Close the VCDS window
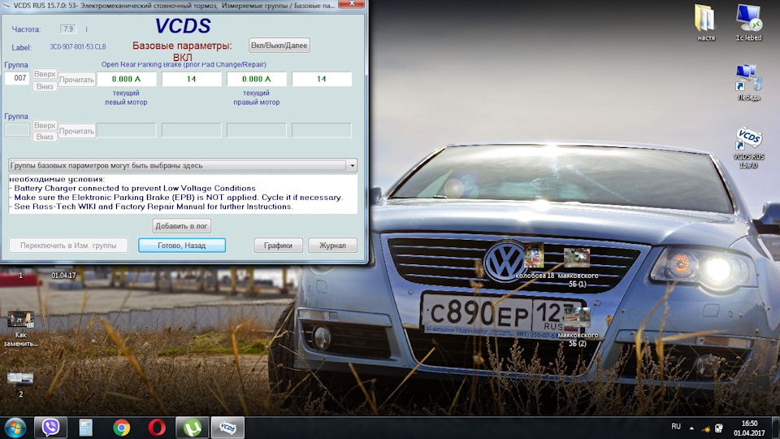 [x=352, y=3]
